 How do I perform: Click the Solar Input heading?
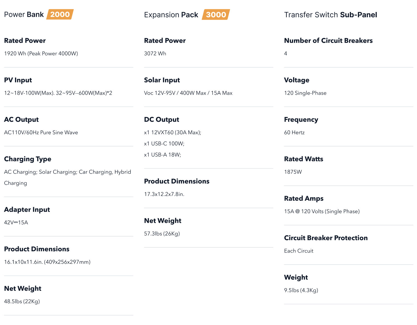[x=162, y=80]
